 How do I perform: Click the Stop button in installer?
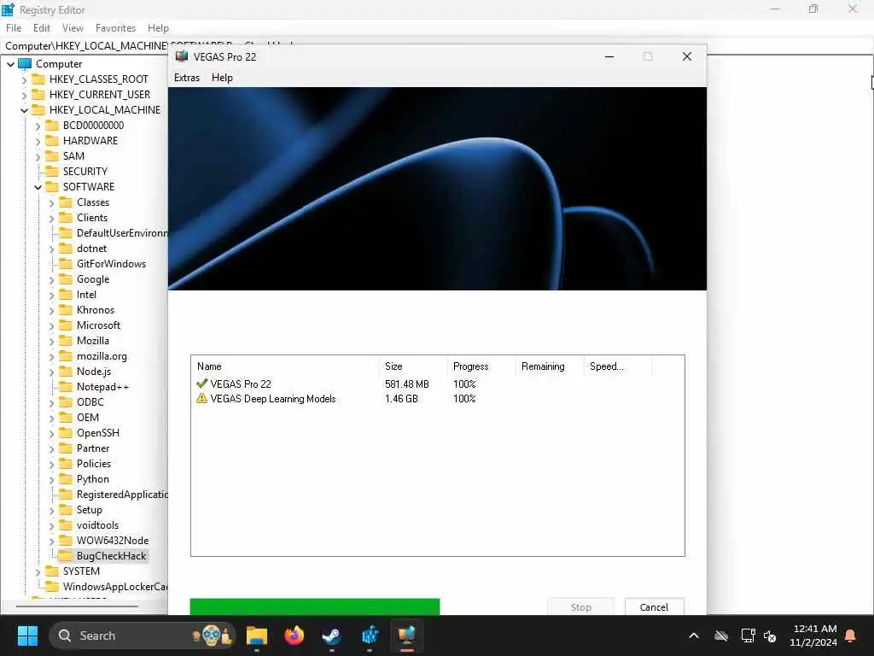[x=580, y=607]
